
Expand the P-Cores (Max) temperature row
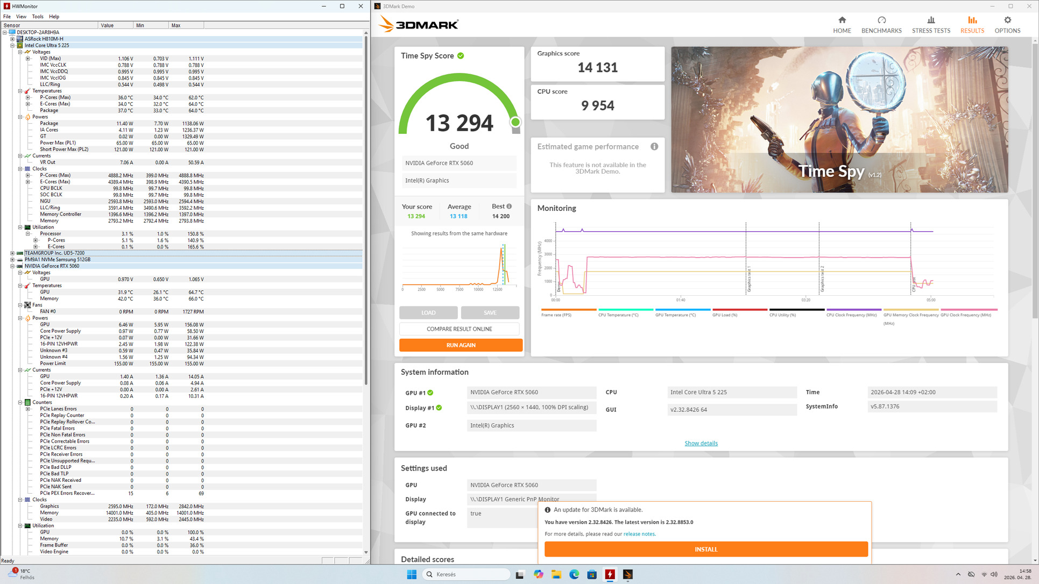(x=28, y=97)
